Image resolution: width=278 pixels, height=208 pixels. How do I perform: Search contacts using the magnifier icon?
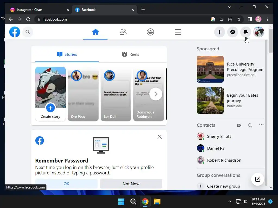pyautogui.click(x=250, y=125)
